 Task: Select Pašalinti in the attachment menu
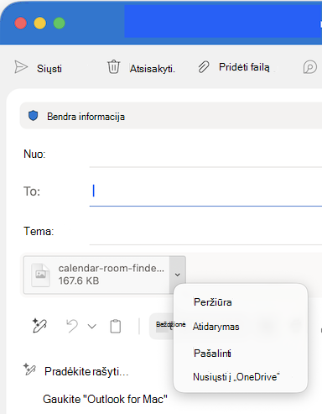tap(212, 354)
